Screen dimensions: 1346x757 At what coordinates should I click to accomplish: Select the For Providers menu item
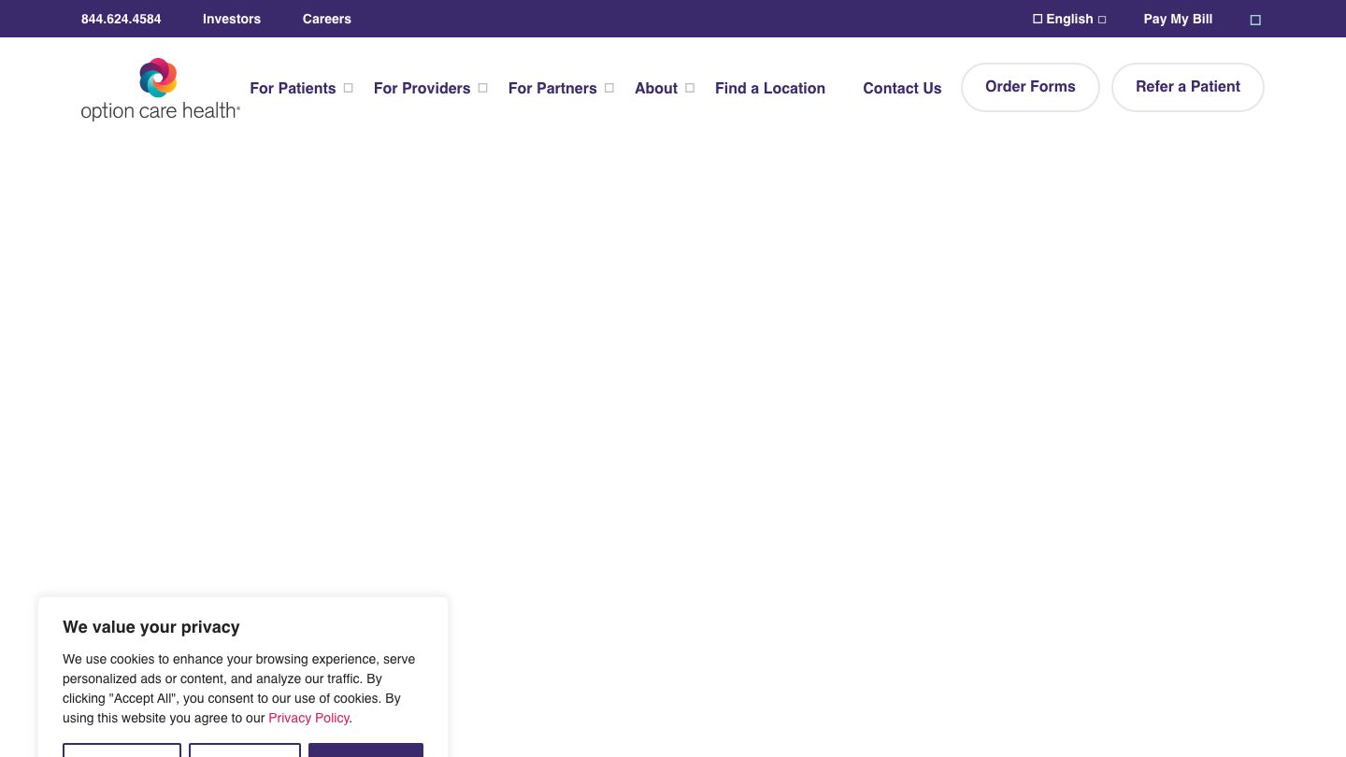422,88
